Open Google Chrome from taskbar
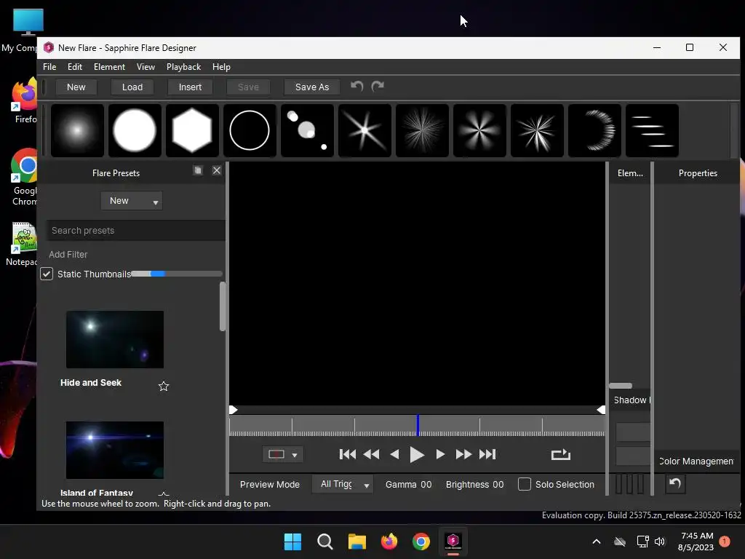The width and height of the screenshot is (745, 559). pyautogui.click(x=421, y=542)
